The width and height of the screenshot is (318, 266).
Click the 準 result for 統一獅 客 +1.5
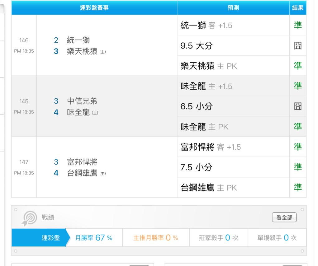click(298, 25)
